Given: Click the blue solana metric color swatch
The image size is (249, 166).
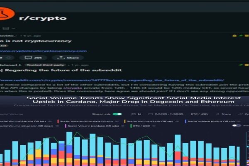Looking at the screenshot, I should (x=186, y=121).
